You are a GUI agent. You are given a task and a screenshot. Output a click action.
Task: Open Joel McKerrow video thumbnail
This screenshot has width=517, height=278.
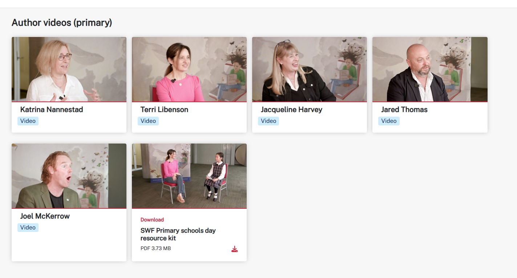pos(69,176)
